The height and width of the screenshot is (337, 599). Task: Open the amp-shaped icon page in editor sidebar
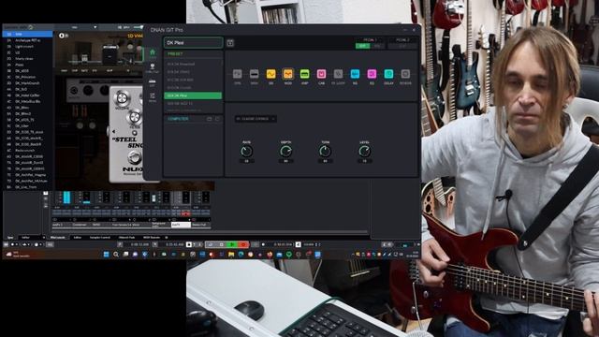[x=153, y=83]
